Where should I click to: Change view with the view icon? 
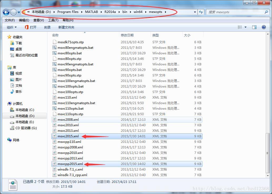(240, 27)
